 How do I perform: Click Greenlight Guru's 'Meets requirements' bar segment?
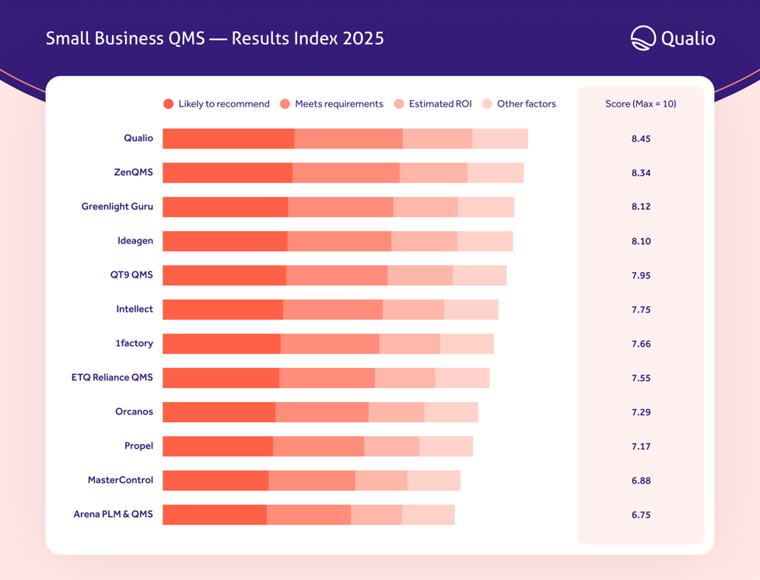[x=341, y=207]
